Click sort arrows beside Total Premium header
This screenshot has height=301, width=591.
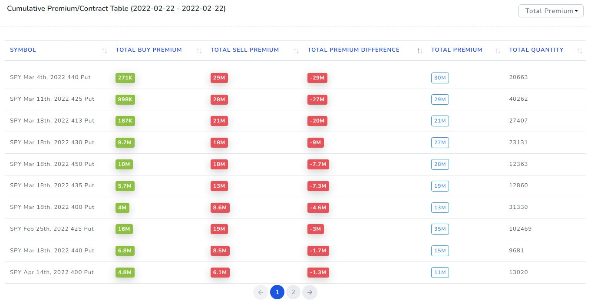coord(498,51)
